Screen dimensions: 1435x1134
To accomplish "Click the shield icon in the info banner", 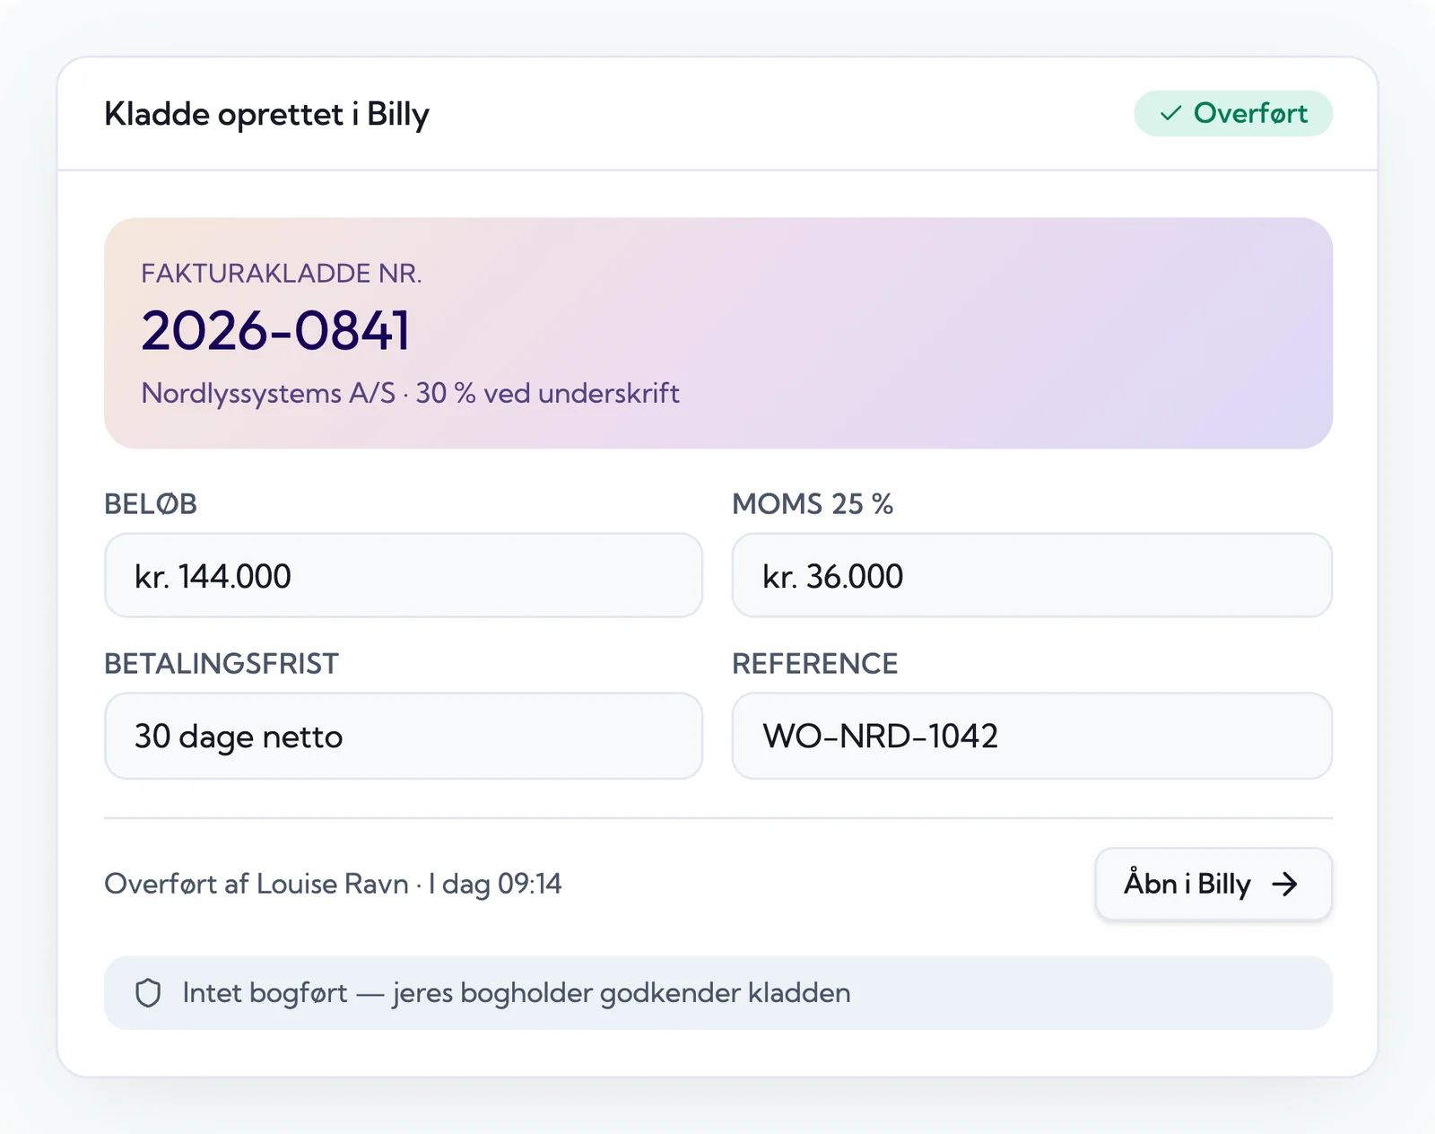I will pyautogui.click(x=148, y=993).
